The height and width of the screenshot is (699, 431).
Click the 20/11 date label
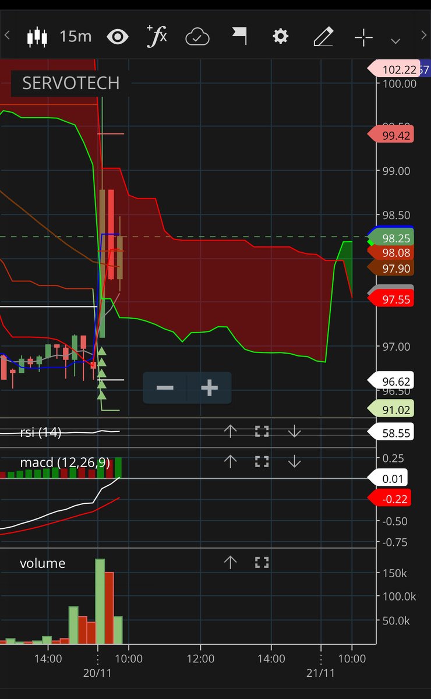click(x=98, y=672)
